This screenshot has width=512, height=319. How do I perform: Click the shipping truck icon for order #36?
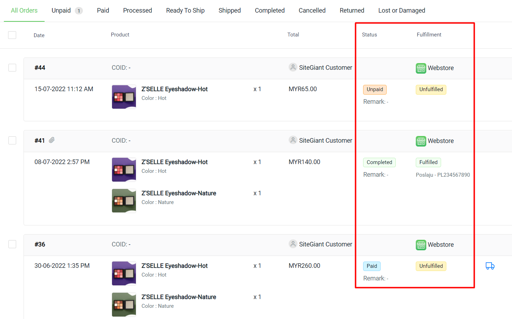tap(490, 266)
